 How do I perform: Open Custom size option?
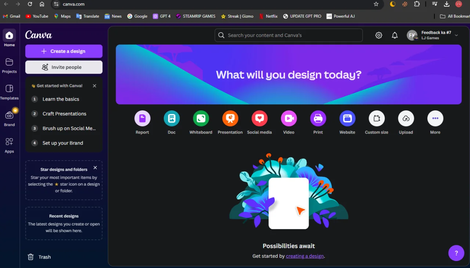(377, 118)
